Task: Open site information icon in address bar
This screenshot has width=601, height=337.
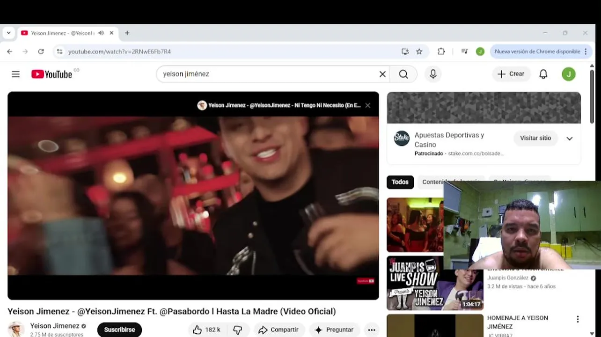Action: (x=59, y=51)
